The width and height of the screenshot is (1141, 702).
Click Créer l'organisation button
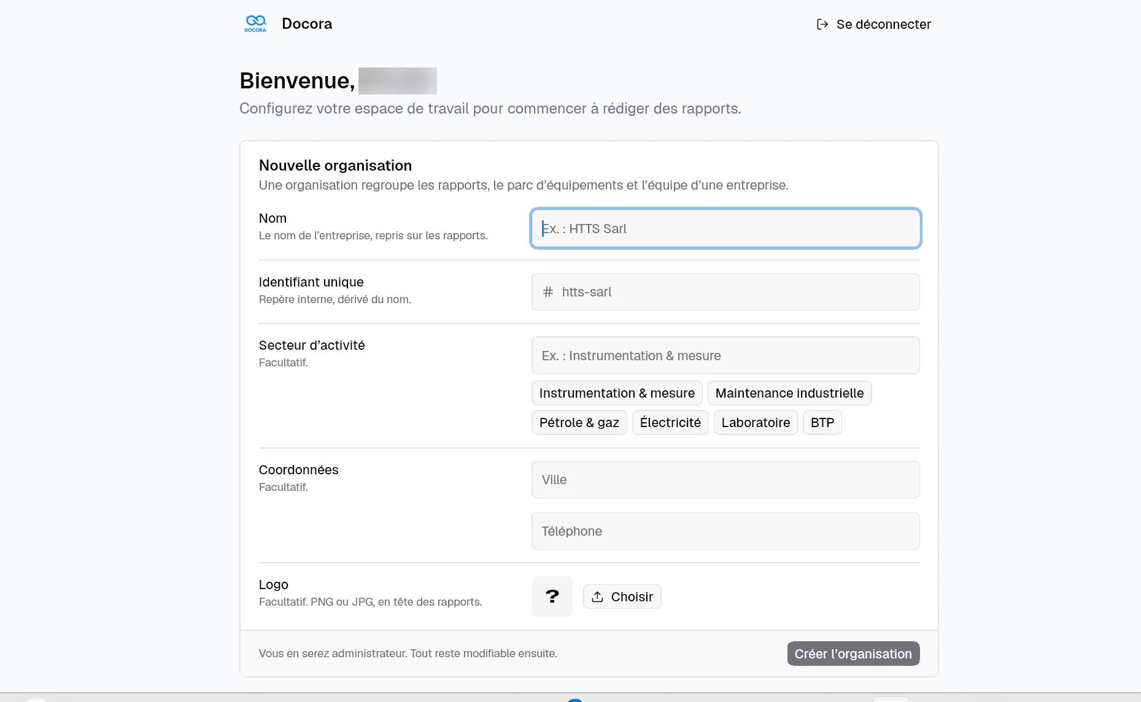pos(853,654)
